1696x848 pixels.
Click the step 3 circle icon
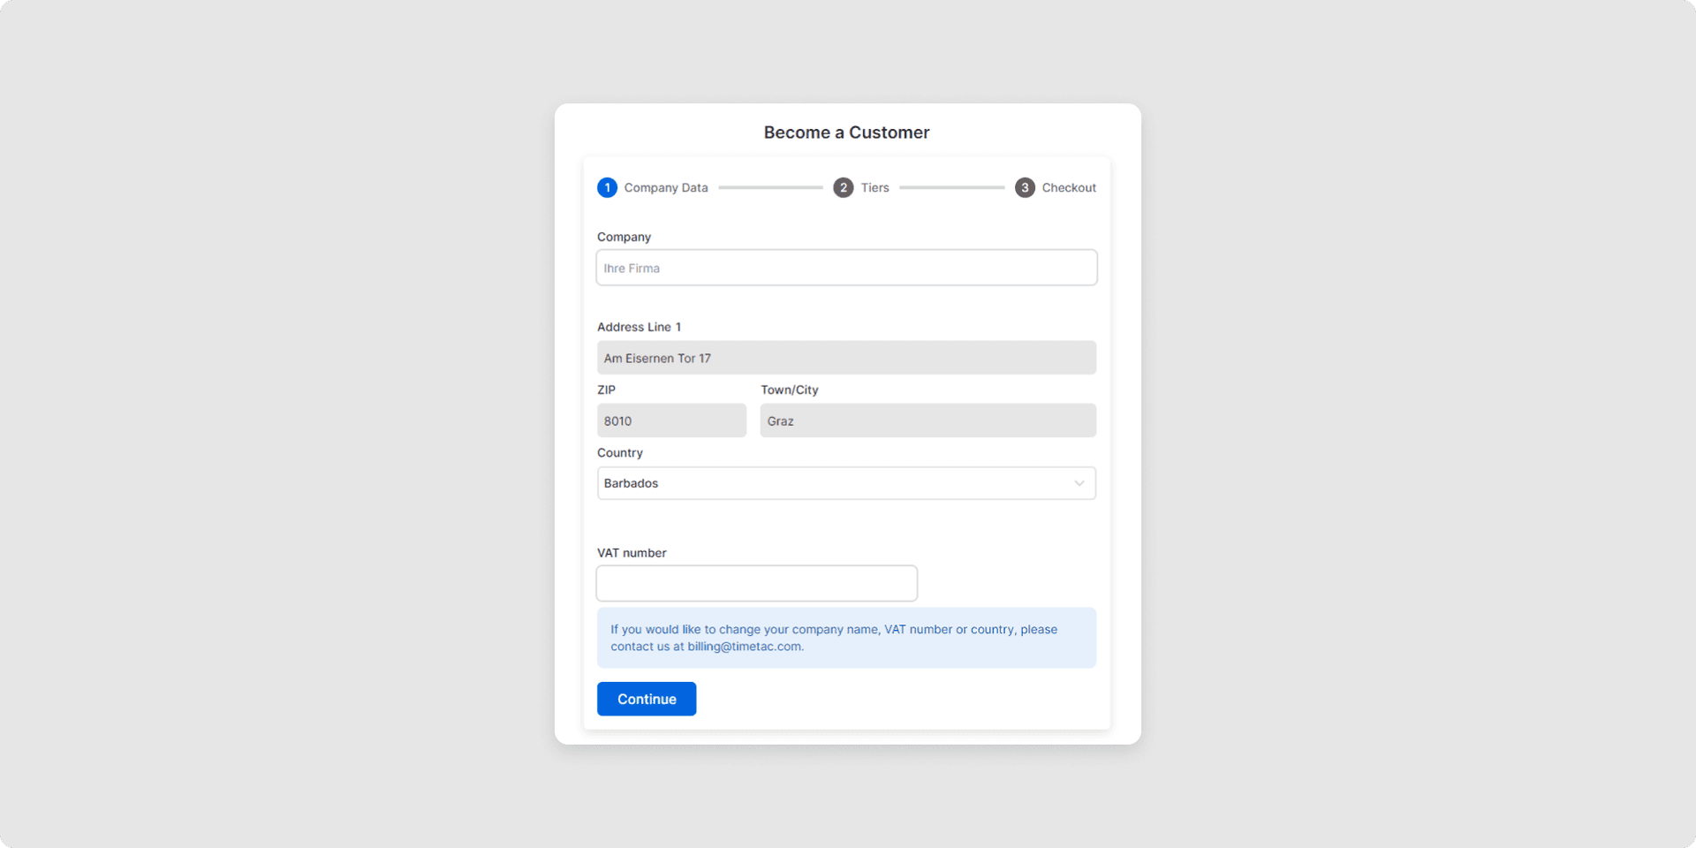tap(1025, 187)
